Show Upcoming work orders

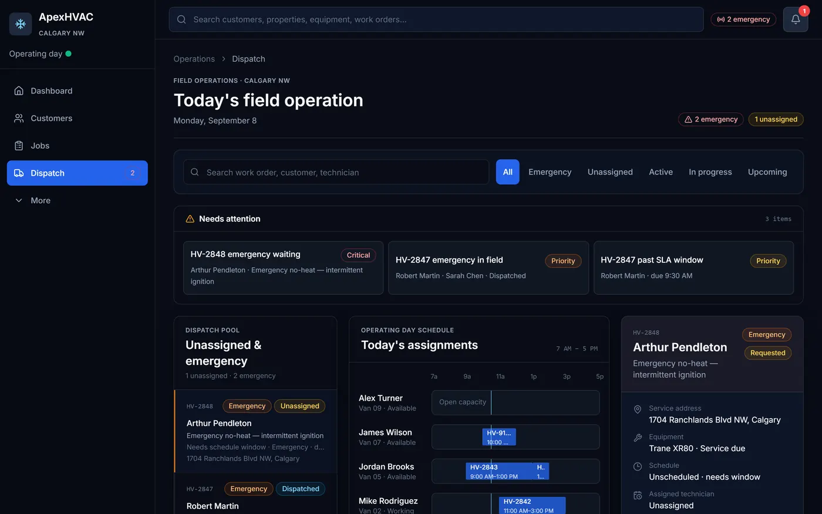tap(767, 172)
